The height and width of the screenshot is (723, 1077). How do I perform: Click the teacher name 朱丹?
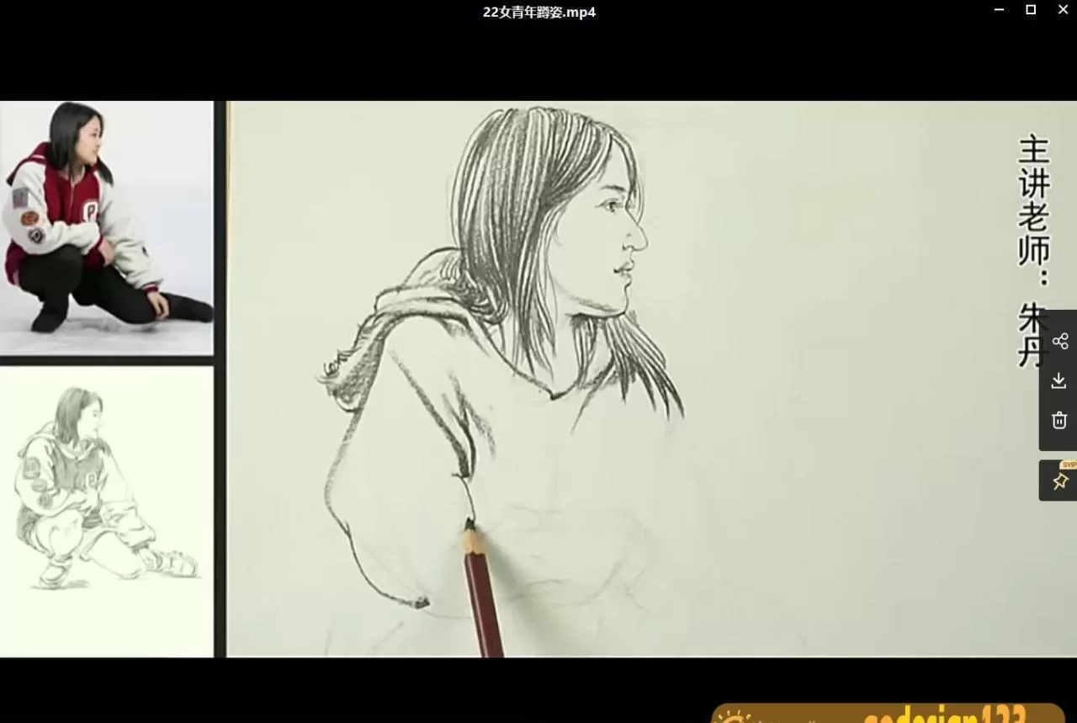1032,335
